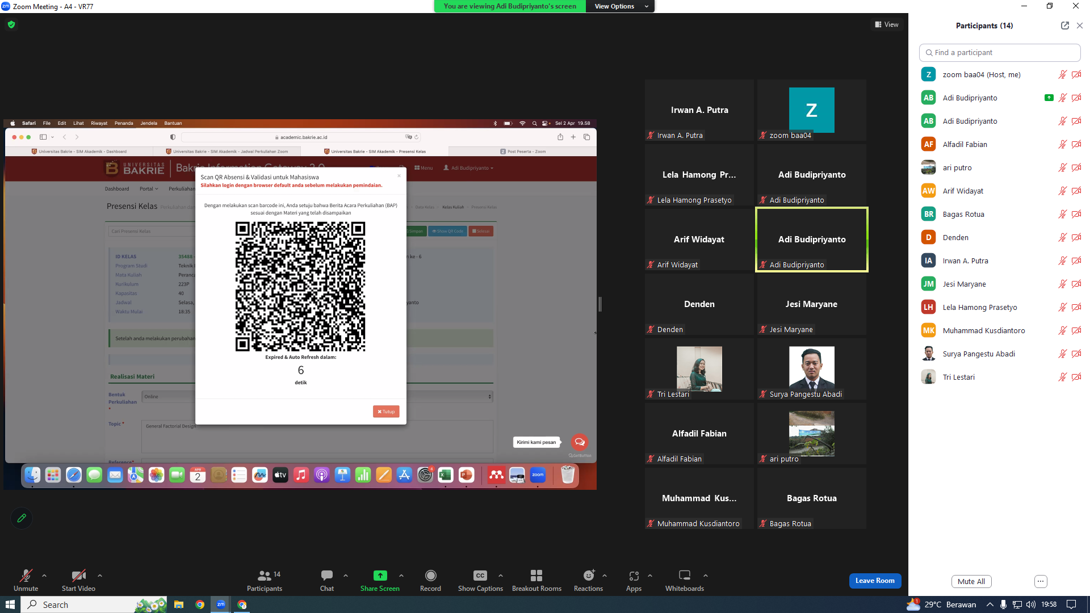Turn on Show Captions
This screenshot has width=1090, height=613.
[480, 580]
